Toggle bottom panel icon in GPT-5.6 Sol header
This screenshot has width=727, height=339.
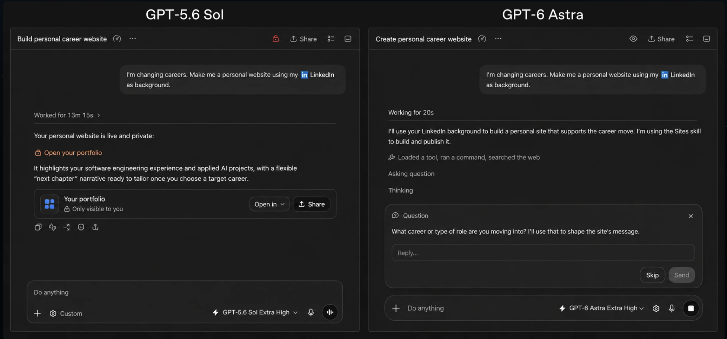pos(348,39)
